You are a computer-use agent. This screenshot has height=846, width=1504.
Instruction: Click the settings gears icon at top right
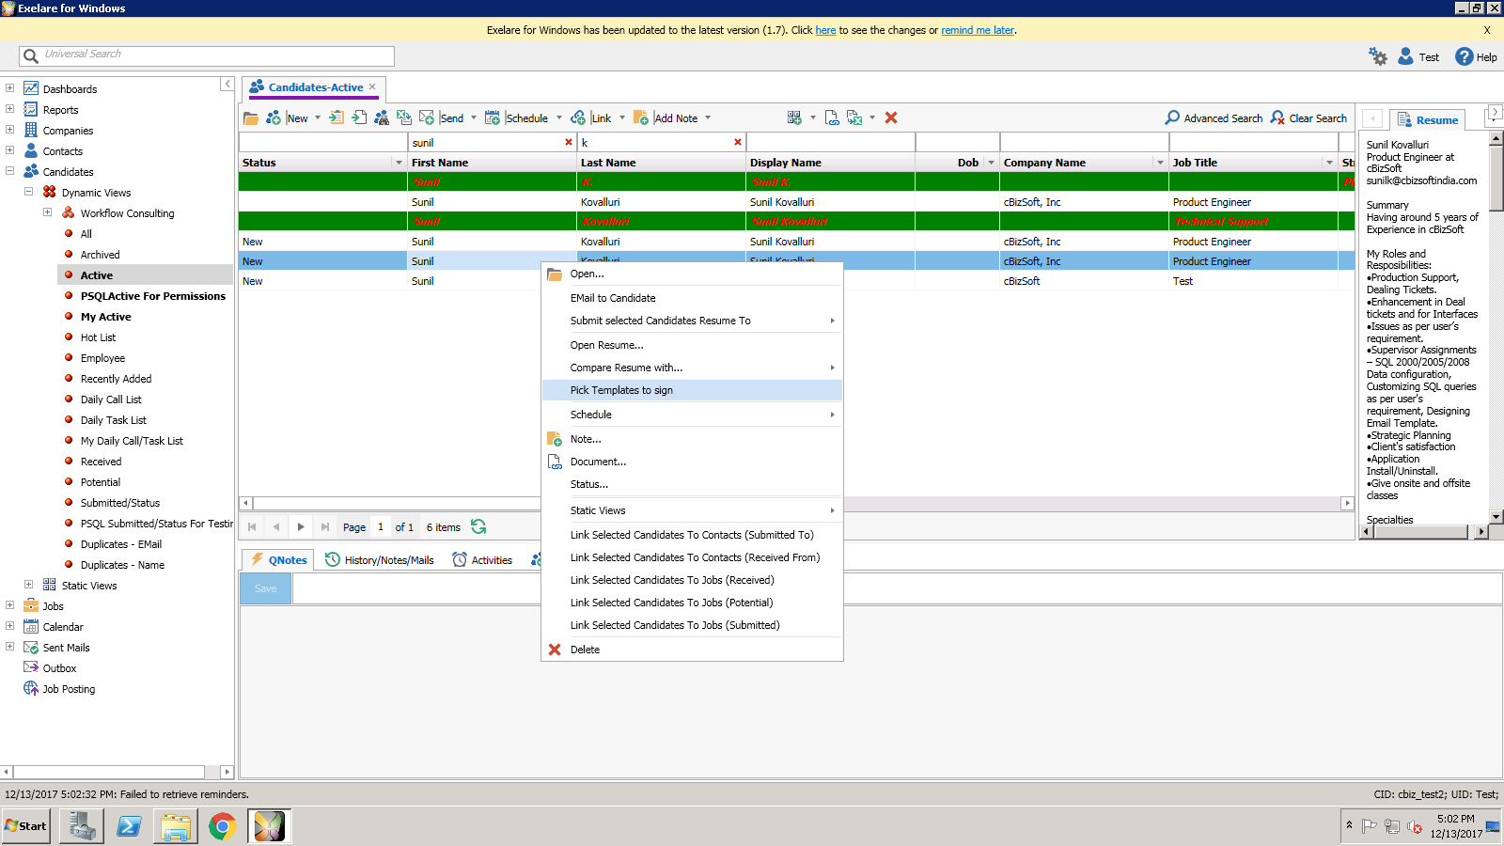click(1378, 56)
